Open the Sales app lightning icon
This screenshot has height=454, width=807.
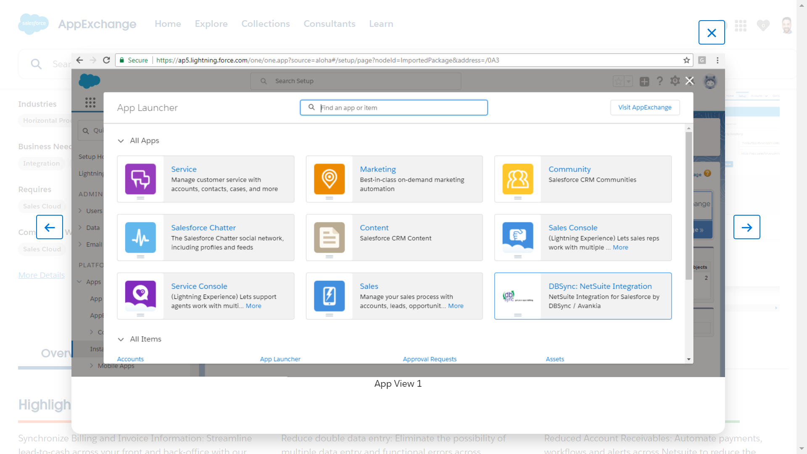pos(329,296)
